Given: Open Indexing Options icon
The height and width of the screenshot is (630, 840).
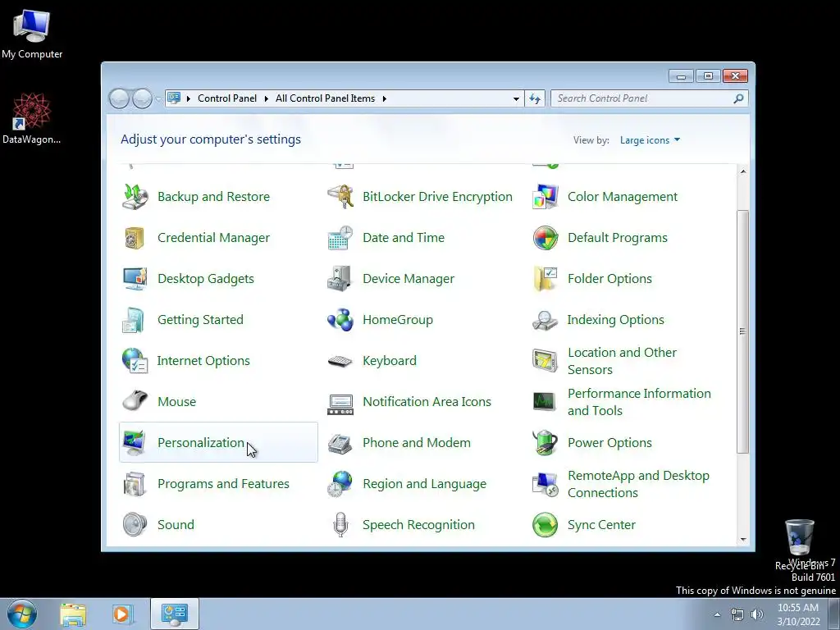Looking at the screenshot, I should pyautogui.click(x=546, y=320).
